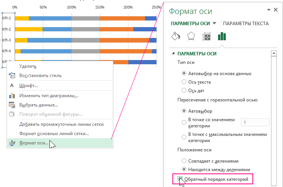The image size is (283, 187).
Task: Open the Effects pentagon tab
Action: tap(191, 36)
